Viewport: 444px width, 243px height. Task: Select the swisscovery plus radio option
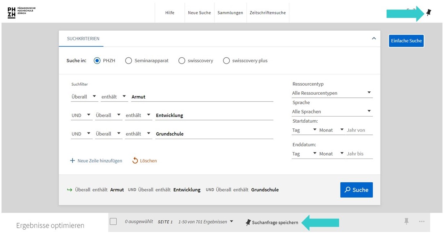pyautogui.click(x=227, y=60)
